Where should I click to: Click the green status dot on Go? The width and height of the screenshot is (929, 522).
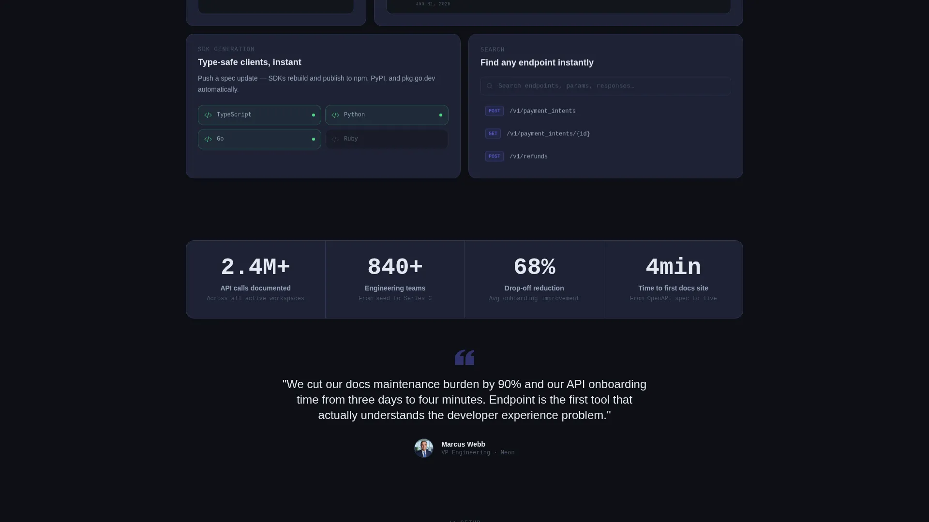click(314, 139)
